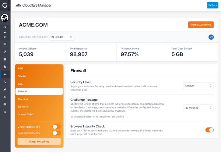
Task: Select the Firewall menu item
Action: point(39,91)
